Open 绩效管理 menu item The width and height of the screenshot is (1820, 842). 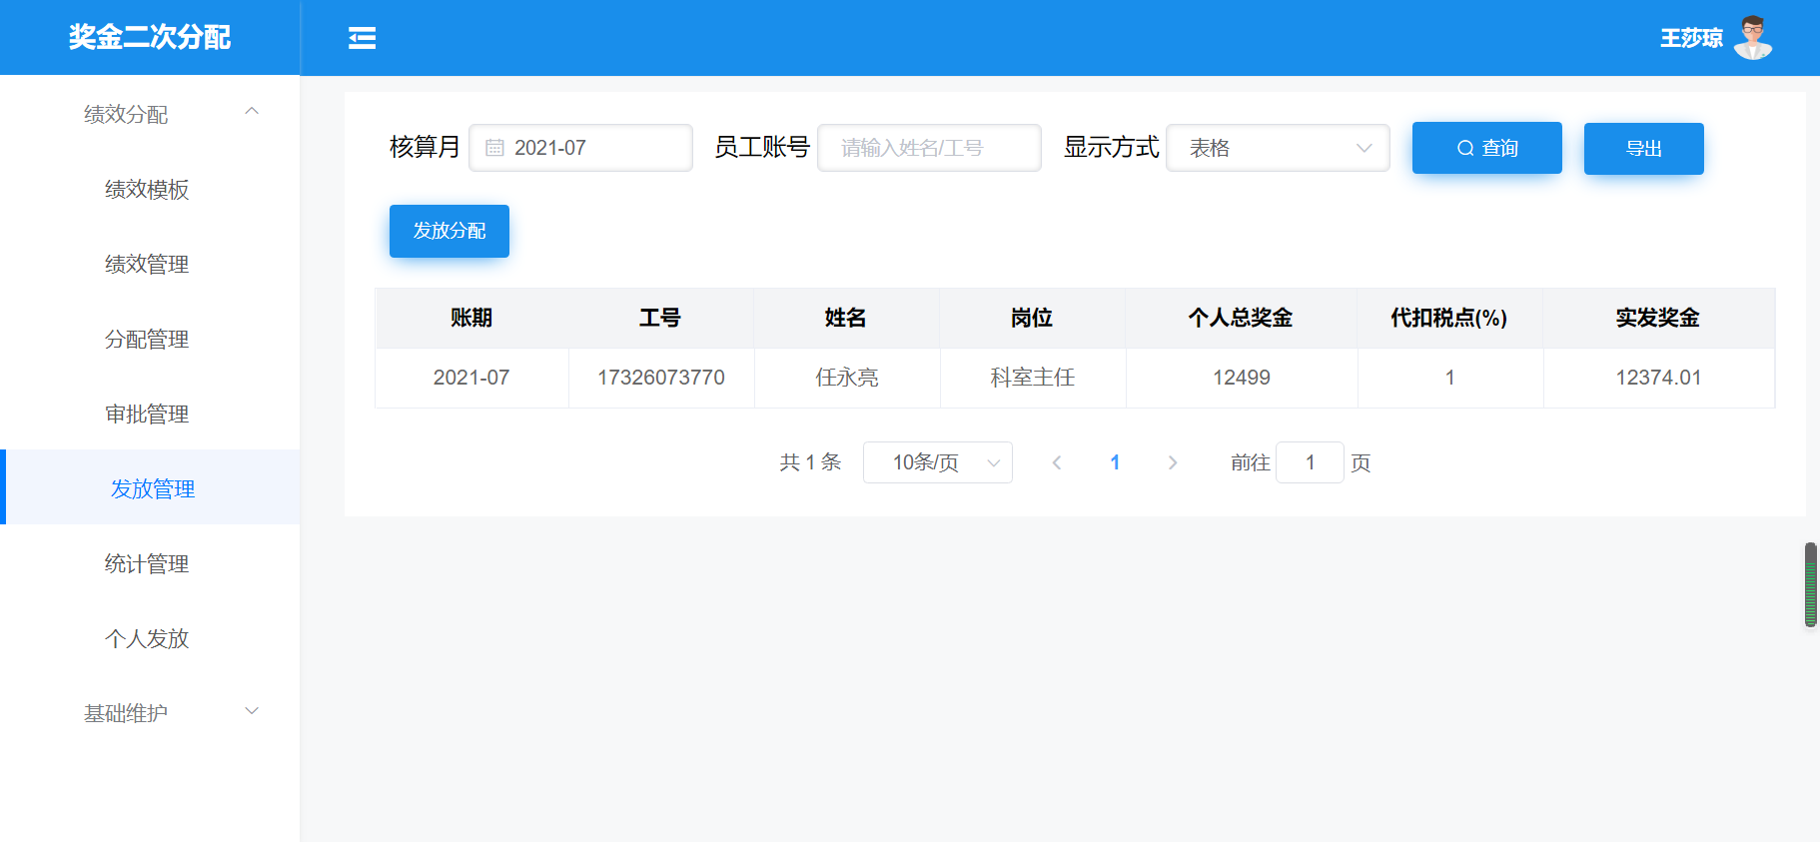[150, 264]
